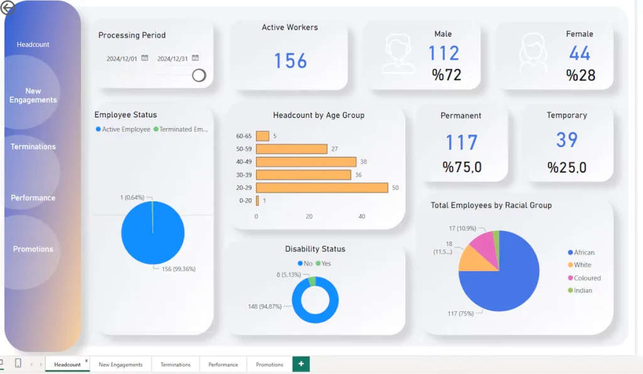643x374 pixels.
Task: Select the 20-29 age group bar
Action: tap(322, 188)
